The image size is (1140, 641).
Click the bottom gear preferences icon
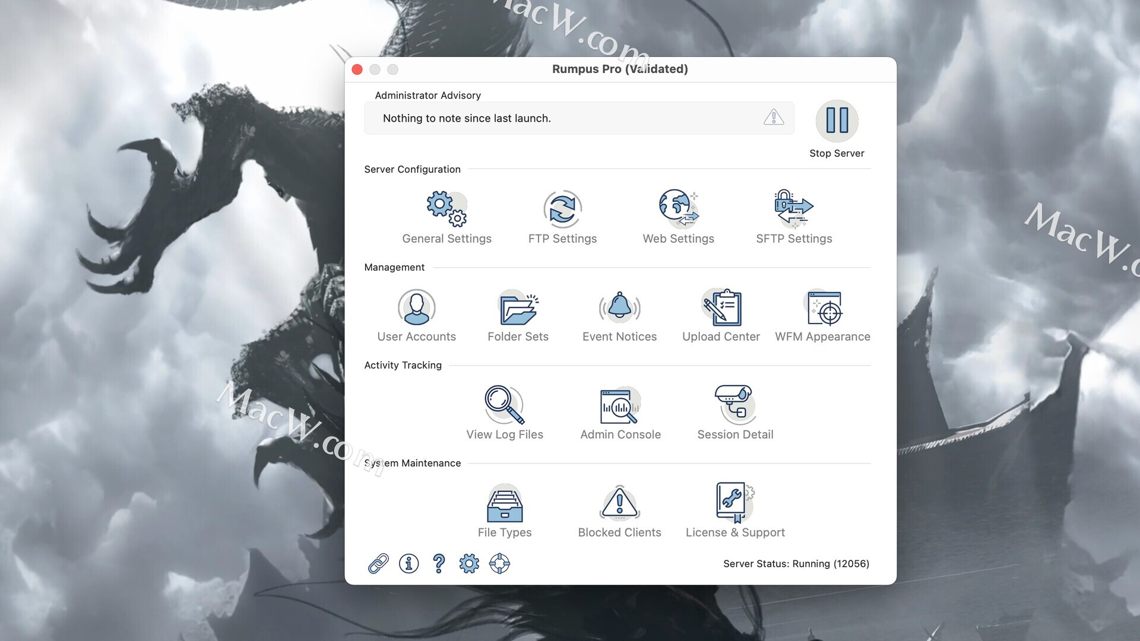pyautogui.click(x=469, y=563)
